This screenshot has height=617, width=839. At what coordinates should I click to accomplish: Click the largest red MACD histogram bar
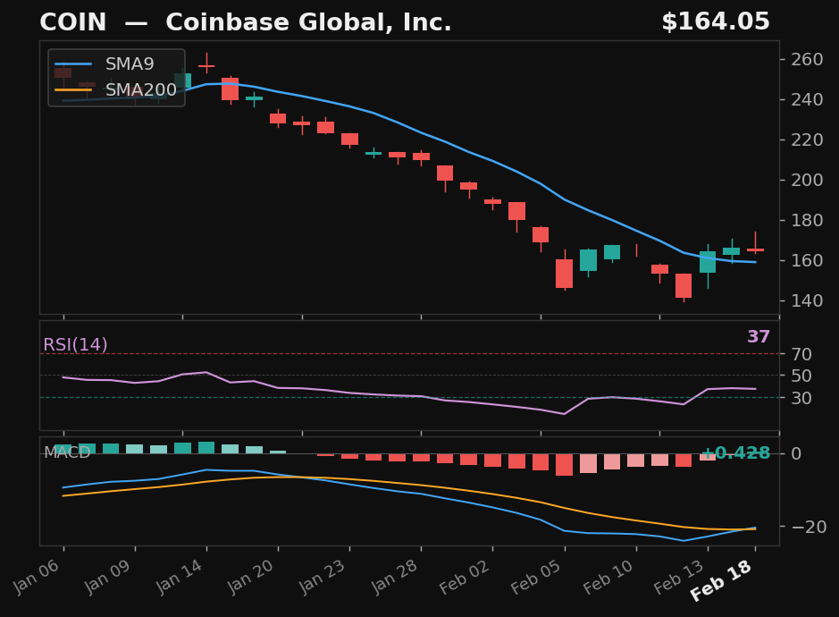click(x=564, y=464)
